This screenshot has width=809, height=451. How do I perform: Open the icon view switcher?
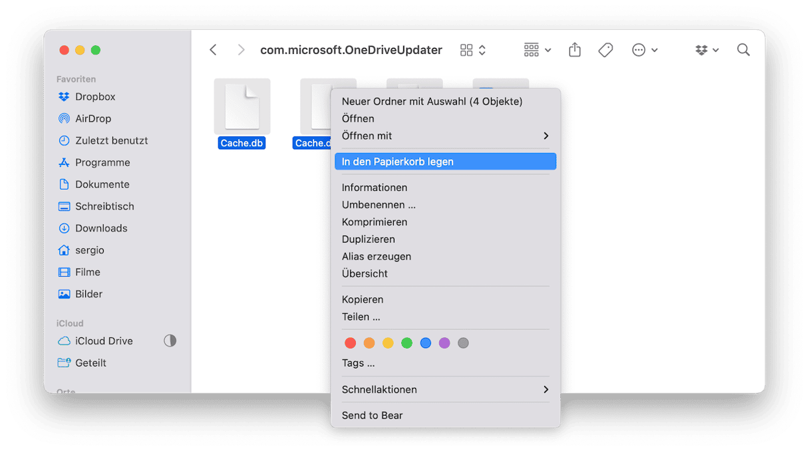click(x=473, y=50)
